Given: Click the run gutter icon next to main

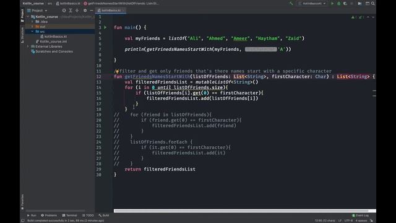Looking at the screenshot, I should click(x=105, y=27).
